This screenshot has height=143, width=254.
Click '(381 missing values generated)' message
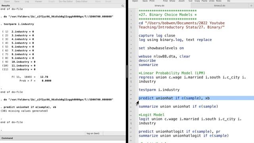[24, 111]
